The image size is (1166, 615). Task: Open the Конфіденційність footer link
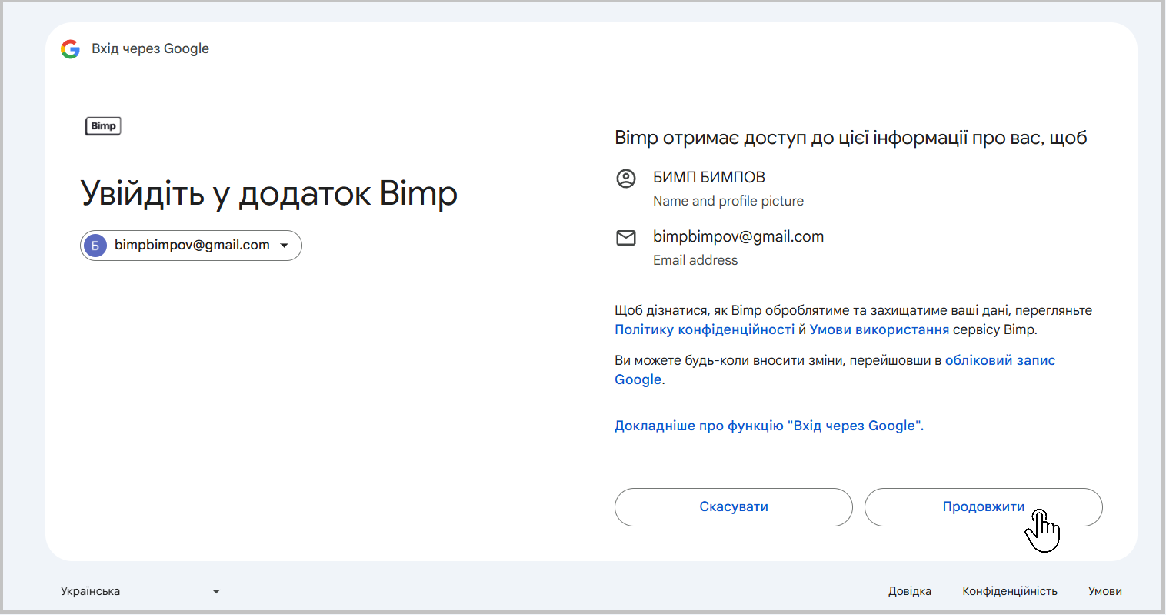pos(1010,591)
